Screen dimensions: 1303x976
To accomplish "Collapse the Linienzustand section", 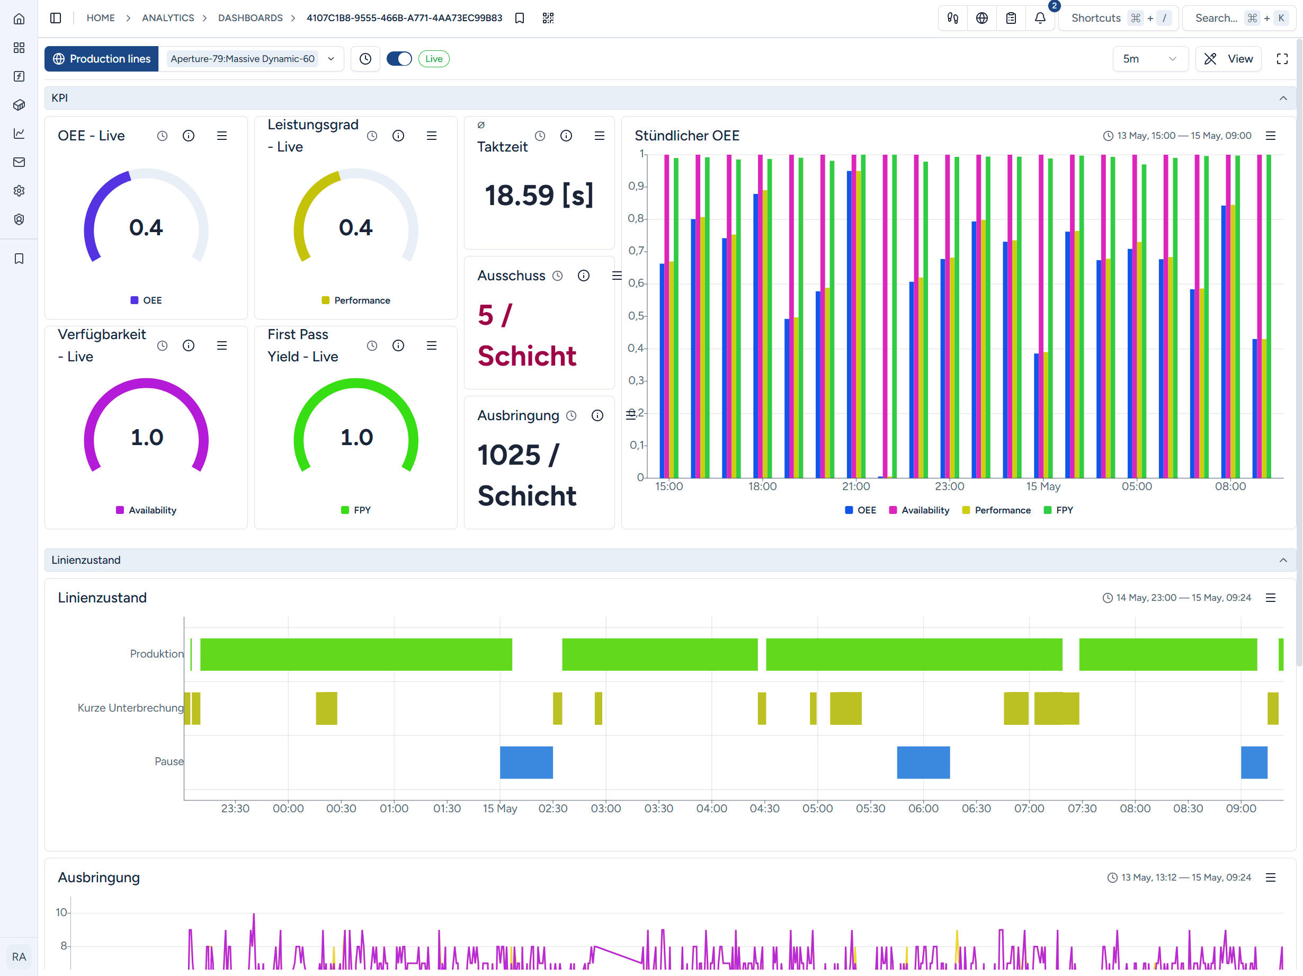I will [x=1283, y=561].
